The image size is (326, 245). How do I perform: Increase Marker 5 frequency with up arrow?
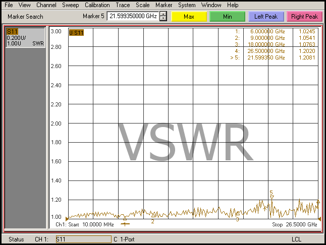click(x=163, y=14)
